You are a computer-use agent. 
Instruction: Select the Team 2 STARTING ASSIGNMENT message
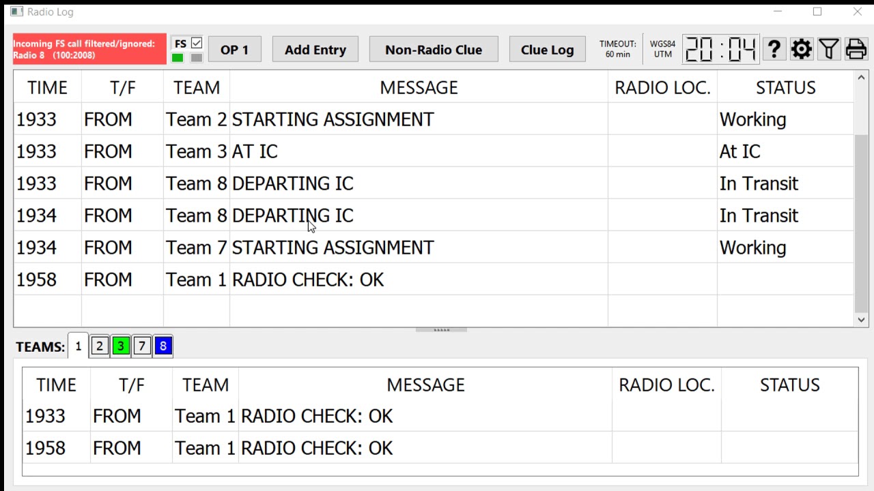(x=419, y=119)
